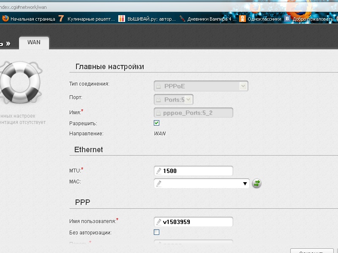Open the ВЫШИВАЙ.ру bookmark
Image resolution: width=338 pixels, height=253 pixels.
146,19
